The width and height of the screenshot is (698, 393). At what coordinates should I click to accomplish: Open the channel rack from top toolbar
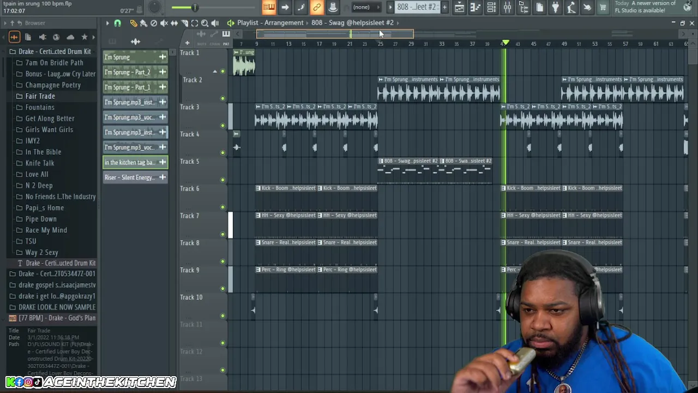coord(491,7)
